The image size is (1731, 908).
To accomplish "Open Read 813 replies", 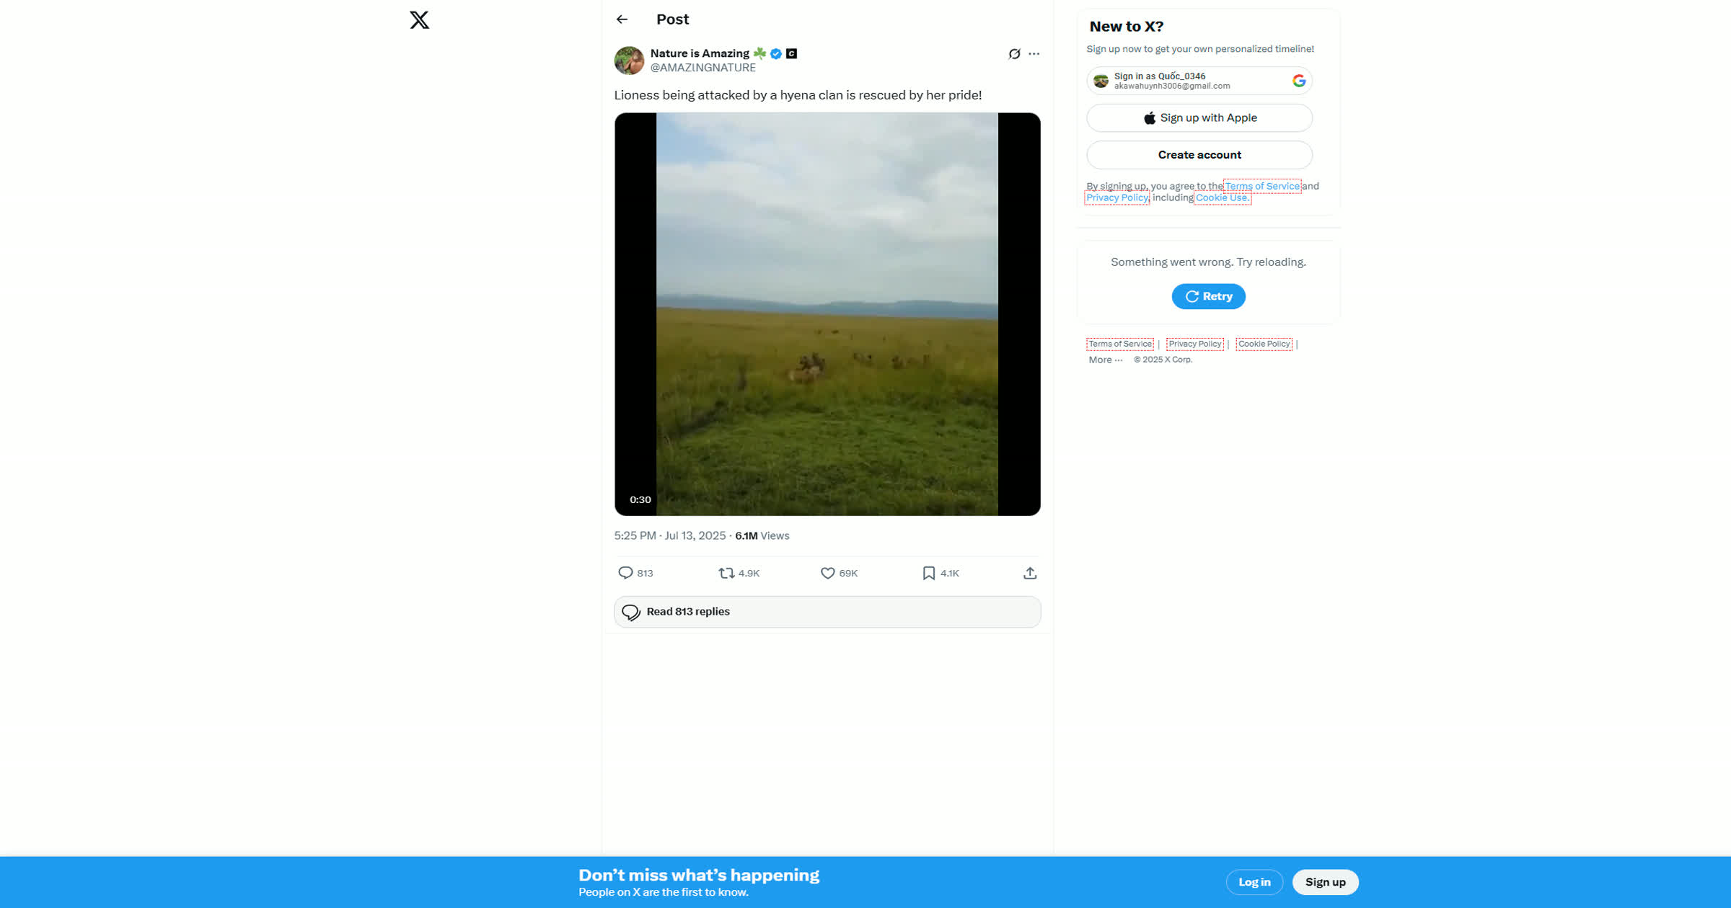I will [x=827, y=611].
